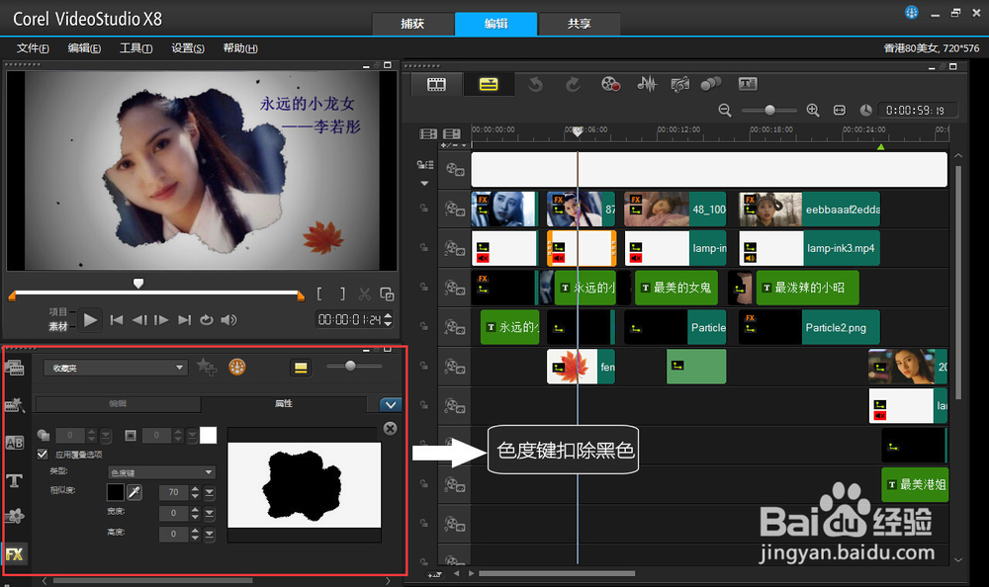Play the preview
The width and height of the screenshot is (989, 587).
coord(90,320)
